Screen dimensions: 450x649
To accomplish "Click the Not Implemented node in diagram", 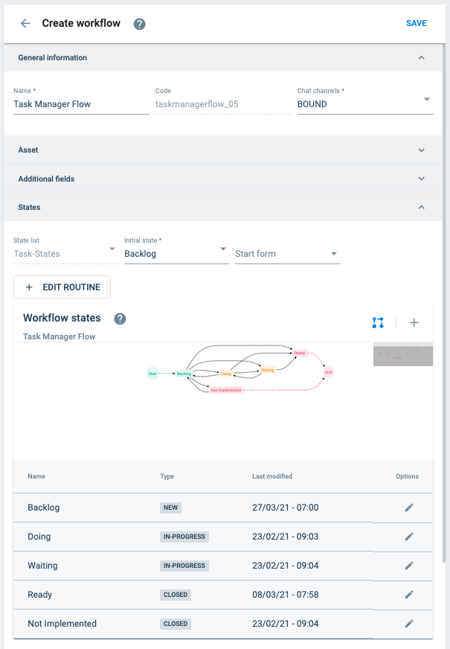I will pos(226,390).
